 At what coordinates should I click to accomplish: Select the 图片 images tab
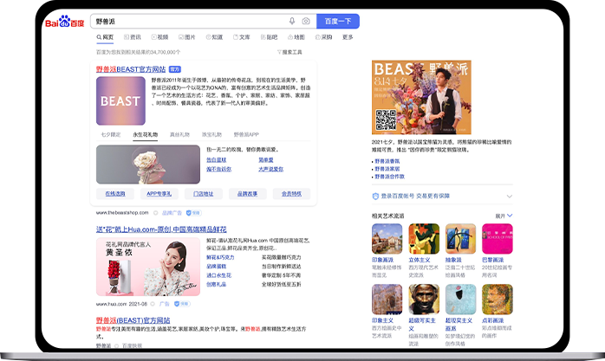click(x=186, y=38)
